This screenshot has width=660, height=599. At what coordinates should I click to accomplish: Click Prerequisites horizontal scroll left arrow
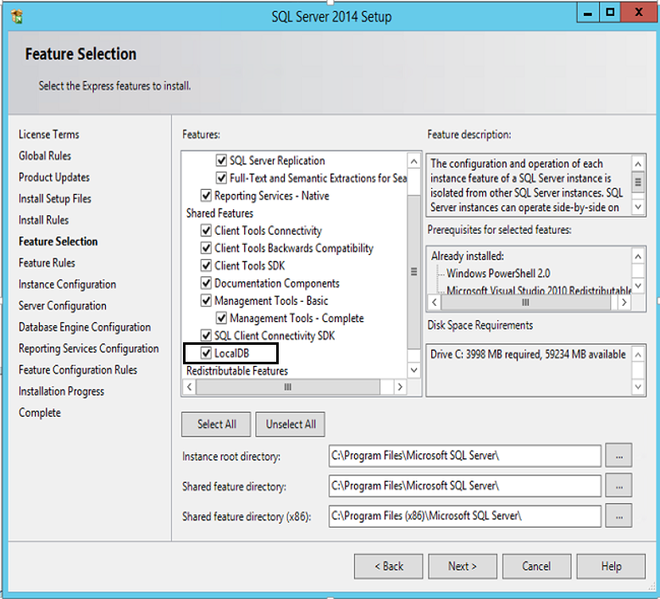click(x=435, y=302)
